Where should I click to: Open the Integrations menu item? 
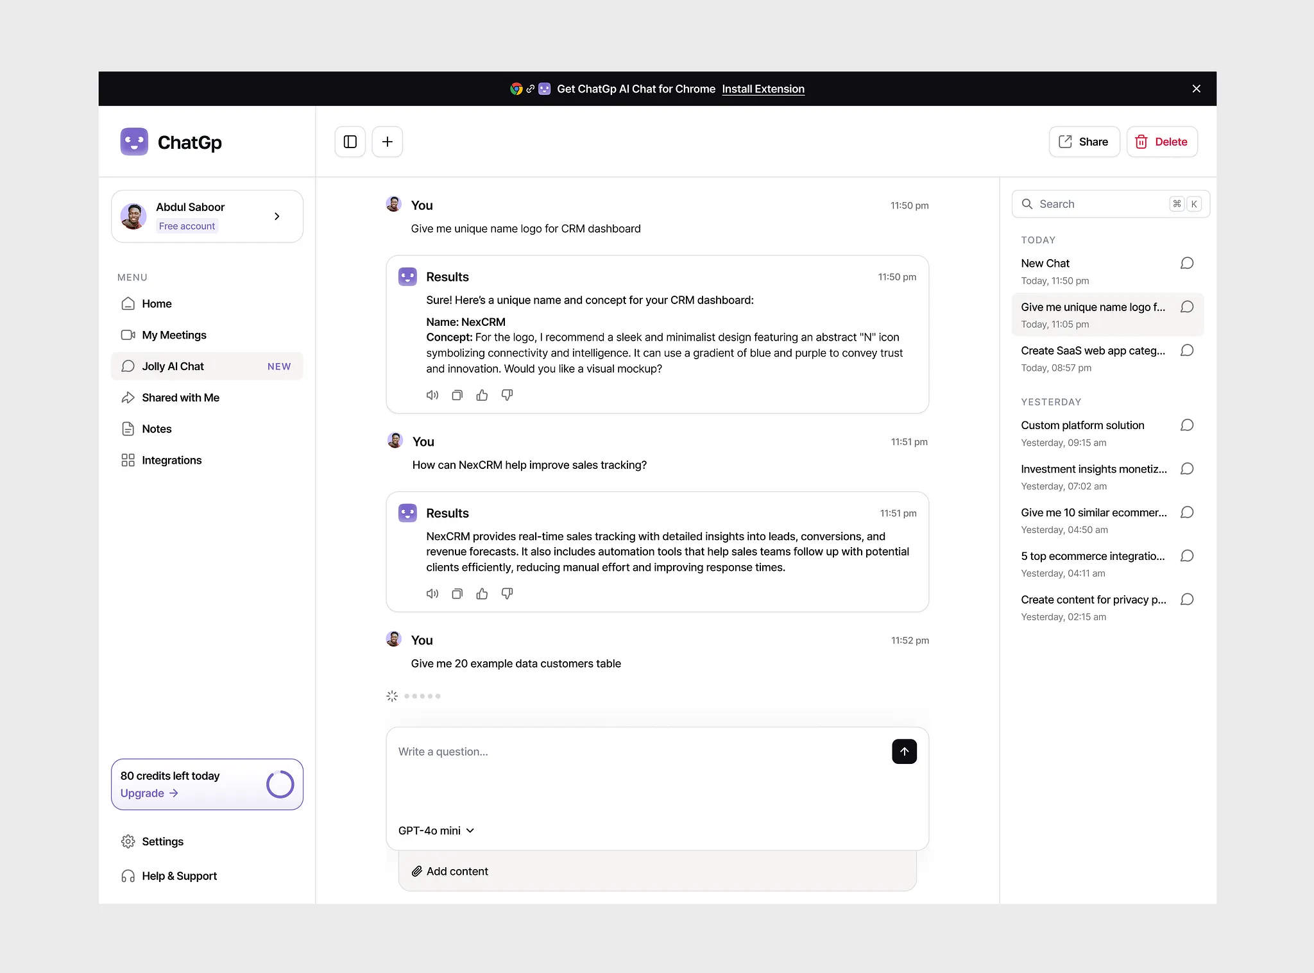pos(171,461)
